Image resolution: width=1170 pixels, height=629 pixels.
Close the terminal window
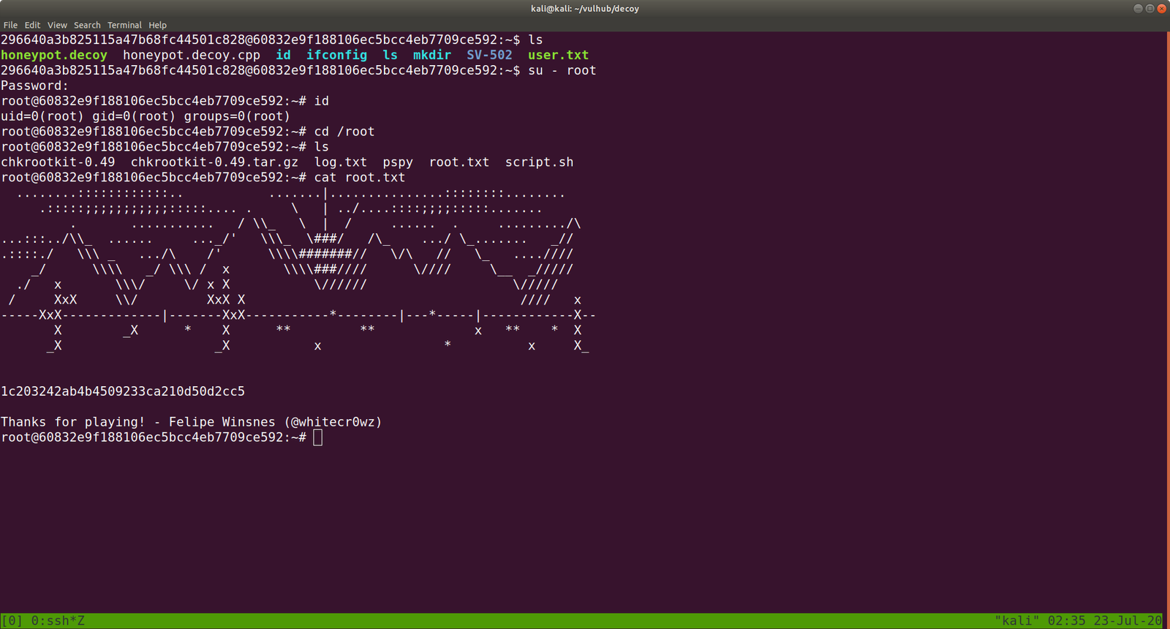(x=1161, y=9)
